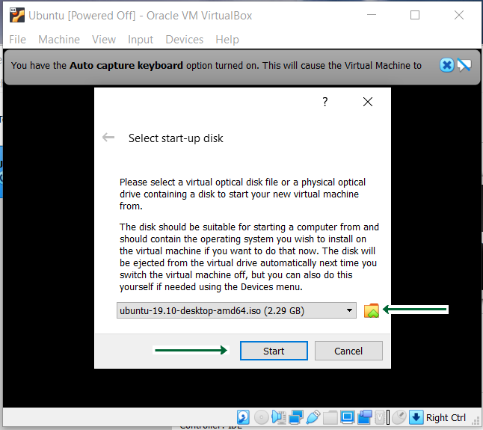
Task: Click the optical disk status icon
Action: pos(262,417)
